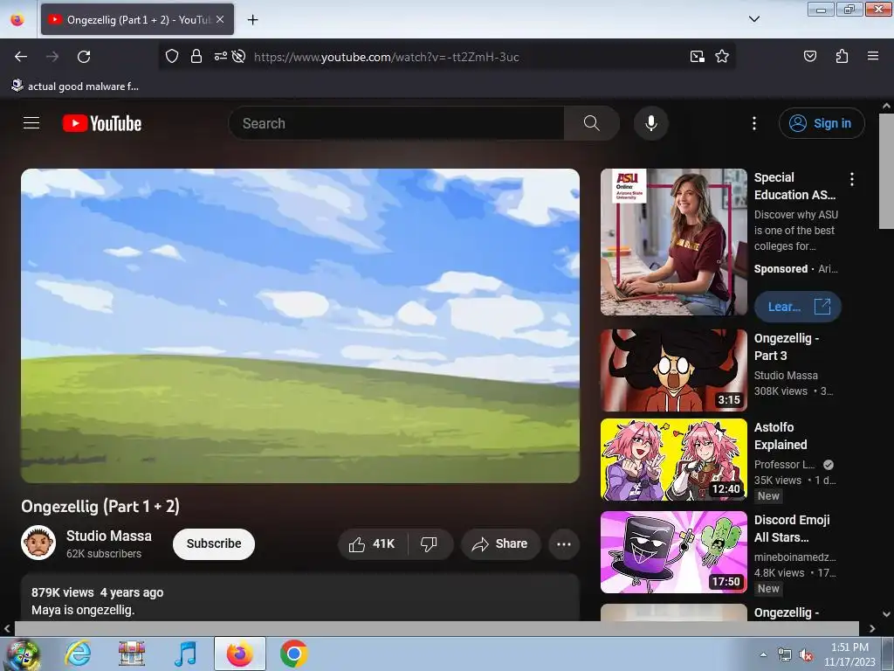Bookmark this page with star icon

point(722,57)
